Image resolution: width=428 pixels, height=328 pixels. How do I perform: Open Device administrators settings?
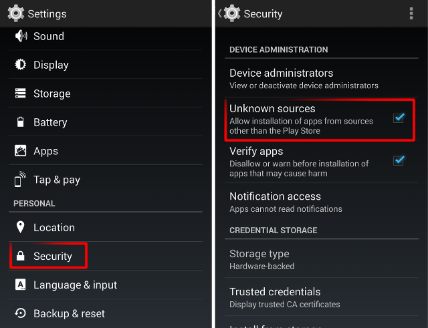304,78
